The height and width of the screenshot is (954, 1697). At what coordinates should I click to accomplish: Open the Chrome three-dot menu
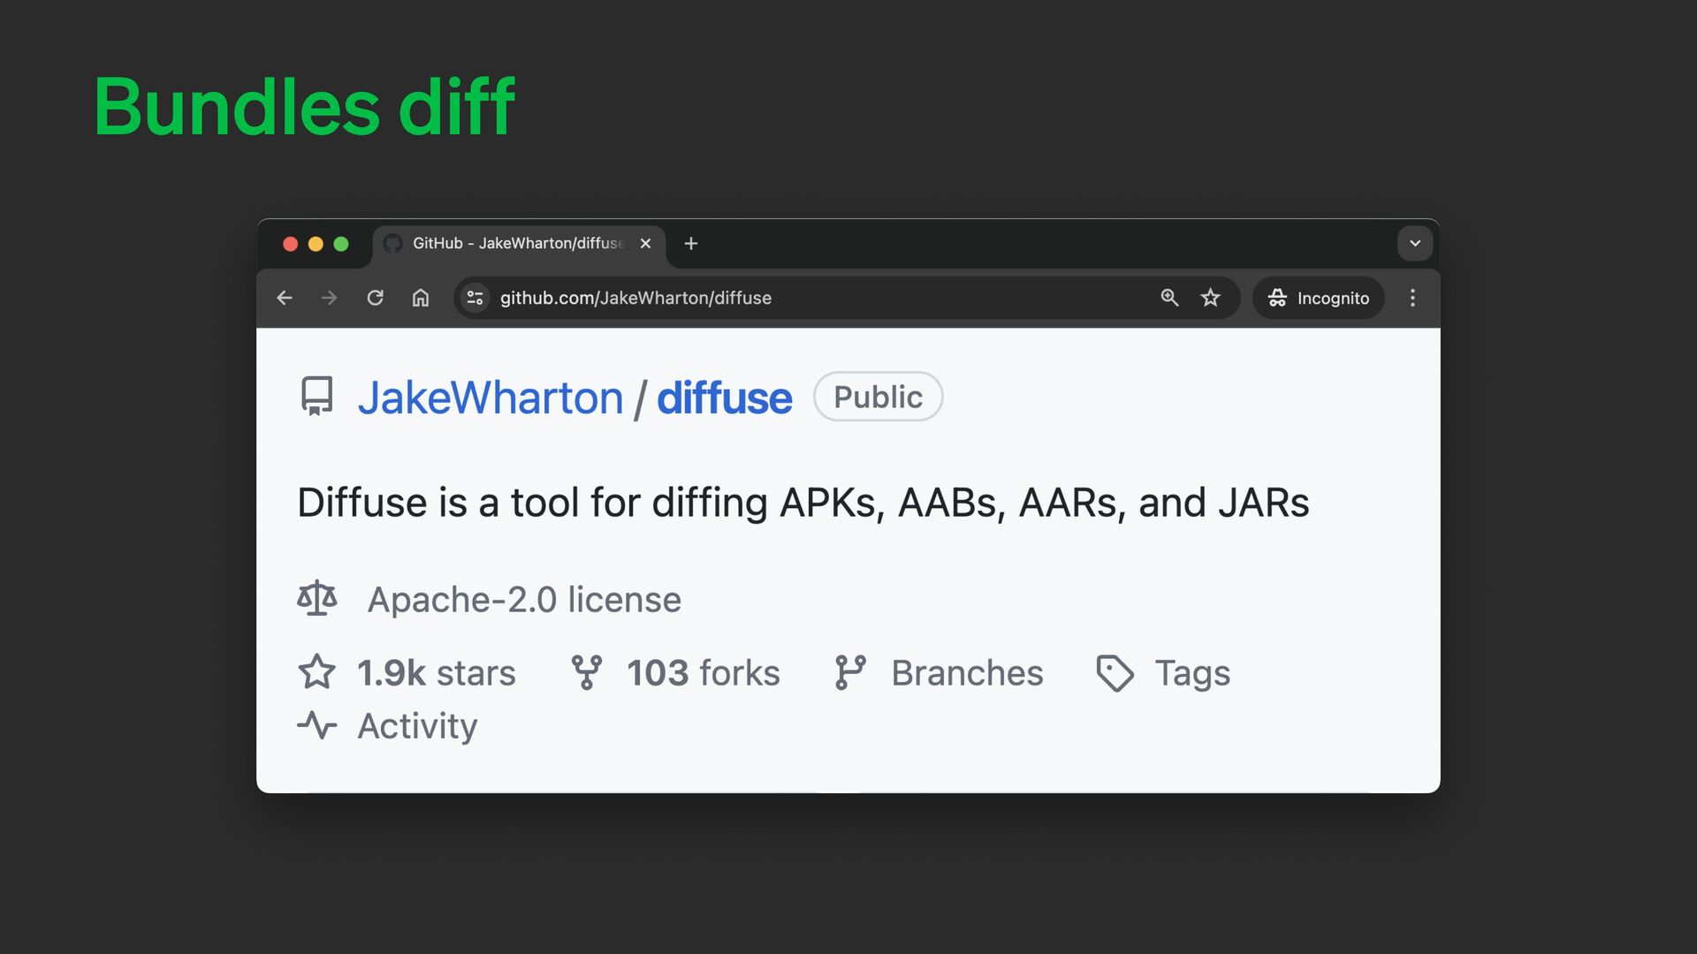tap(1412, 299)
